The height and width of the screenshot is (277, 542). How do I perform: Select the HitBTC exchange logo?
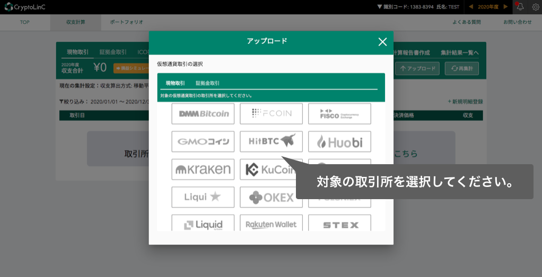pyautogui.click(x=272, y=141)
